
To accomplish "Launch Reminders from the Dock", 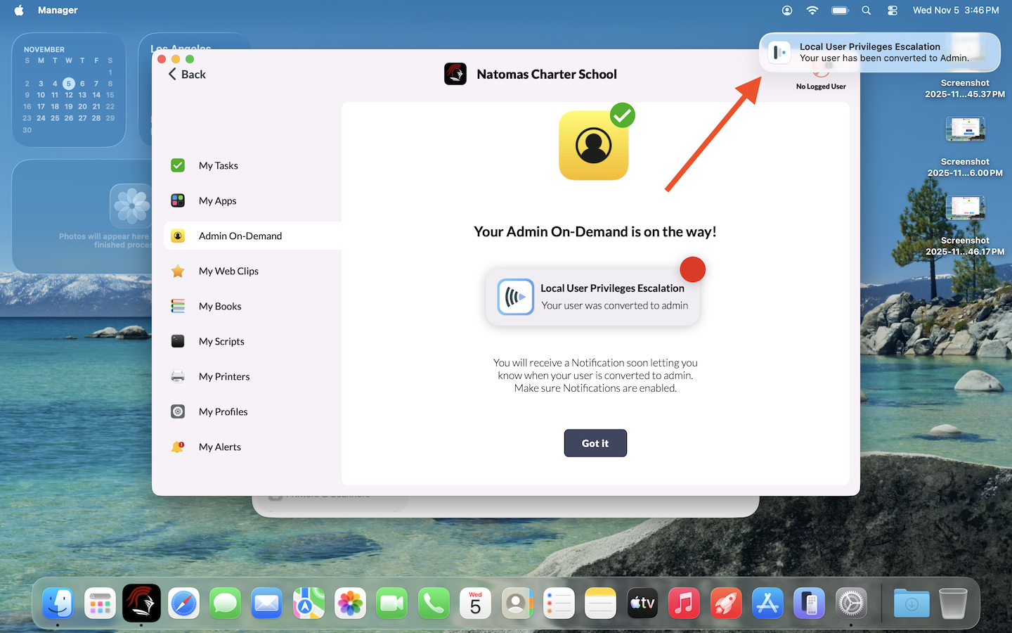I will click(559, 603).
